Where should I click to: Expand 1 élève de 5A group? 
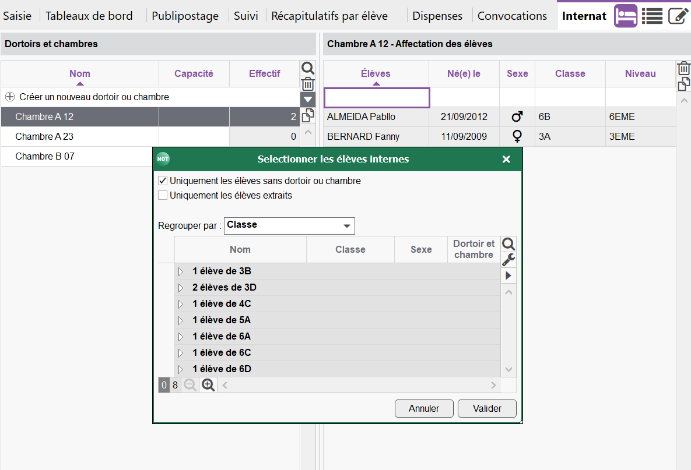[180, 320]
